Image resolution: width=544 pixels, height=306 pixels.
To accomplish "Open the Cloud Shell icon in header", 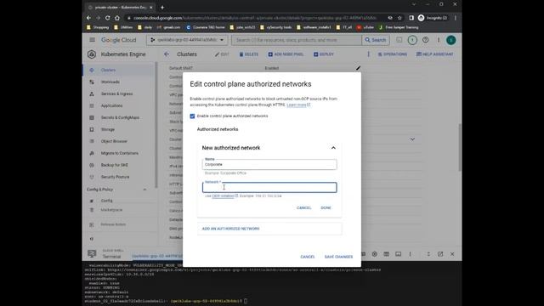I will (399, 40).
